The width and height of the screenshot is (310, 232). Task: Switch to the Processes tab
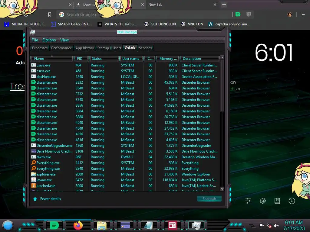click(40, 48)
